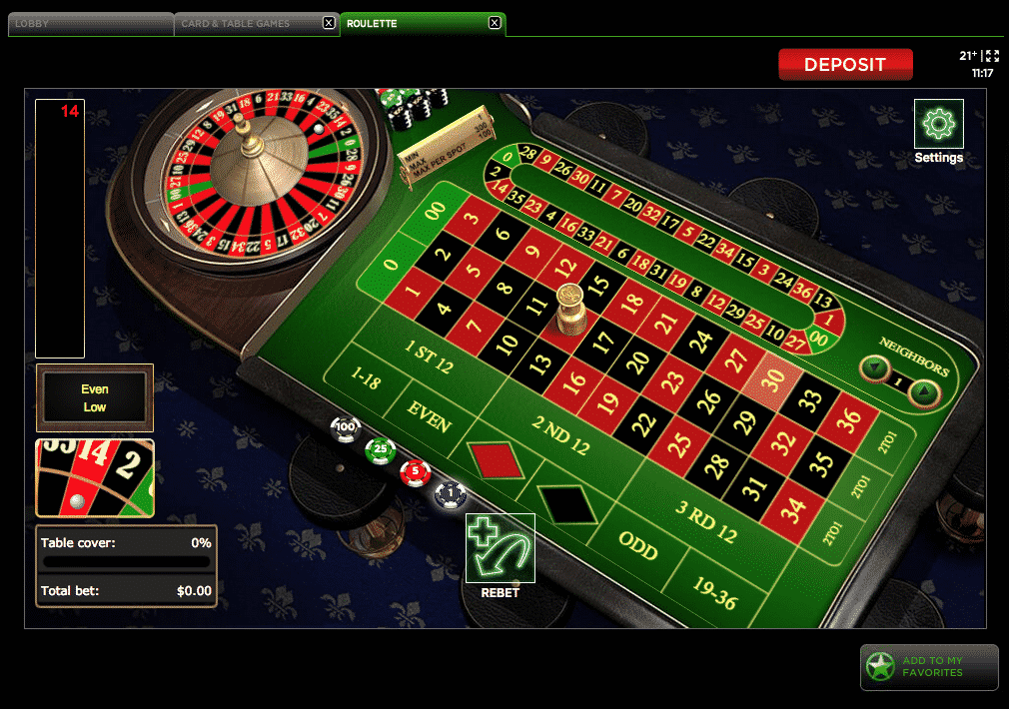
Task: Increase neighbors count with up arrow
Action: (924, 392)
